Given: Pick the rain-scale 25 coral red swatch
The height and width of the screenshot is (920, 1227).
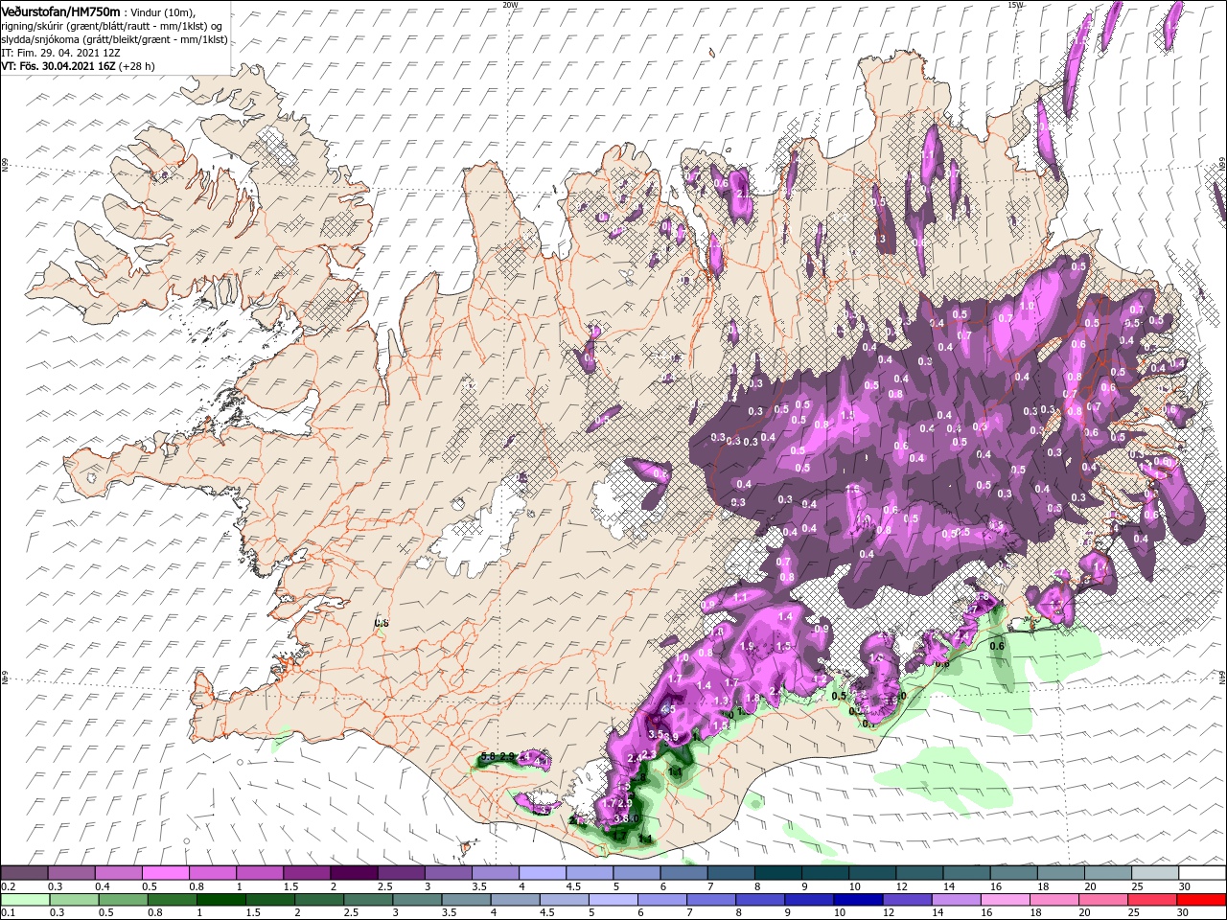Looking at the screenshot, I should click(1153, 900).
